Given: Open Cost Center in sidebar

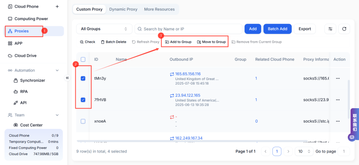Looking at the screenshot, I should [x=31, y=125].
